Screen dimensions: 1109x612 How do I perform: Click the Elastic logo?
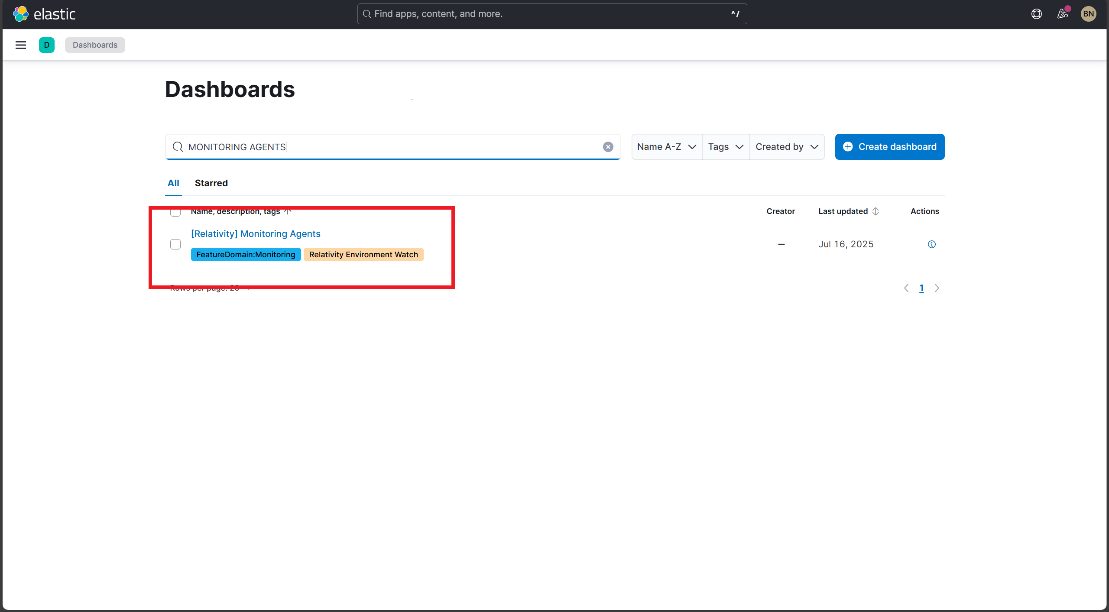click(44, 13)
